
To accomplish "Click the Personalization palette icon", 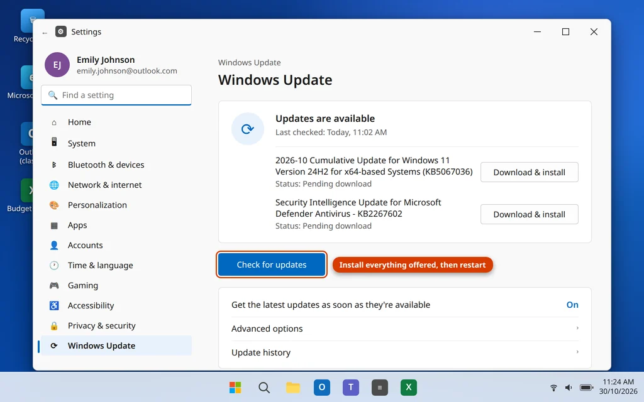I will (54, 205).
